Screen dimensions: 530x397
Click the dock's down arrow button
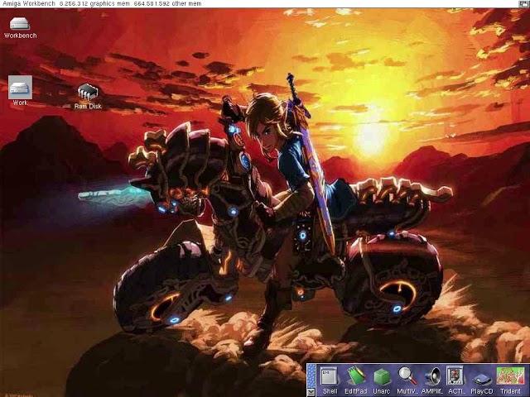311,391
